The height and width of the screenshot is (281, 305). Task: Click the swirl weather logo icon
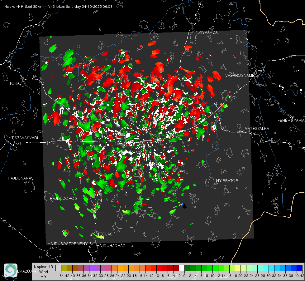[x=11, y=270]
